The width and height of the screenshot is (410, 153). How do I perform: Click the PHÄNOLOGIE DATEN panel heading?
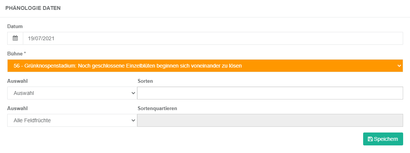pos(33,8)
